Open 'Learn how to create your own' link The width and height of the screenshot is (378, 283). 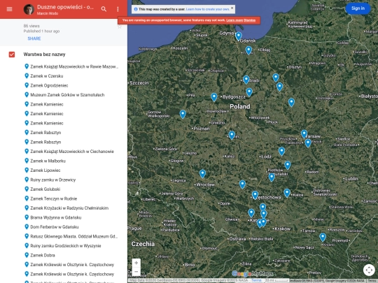click(208, 9)
